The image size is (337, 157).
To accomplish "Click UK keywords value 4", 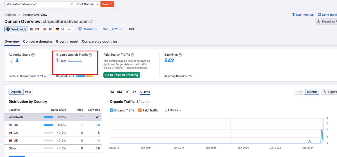I will (99, 141).
